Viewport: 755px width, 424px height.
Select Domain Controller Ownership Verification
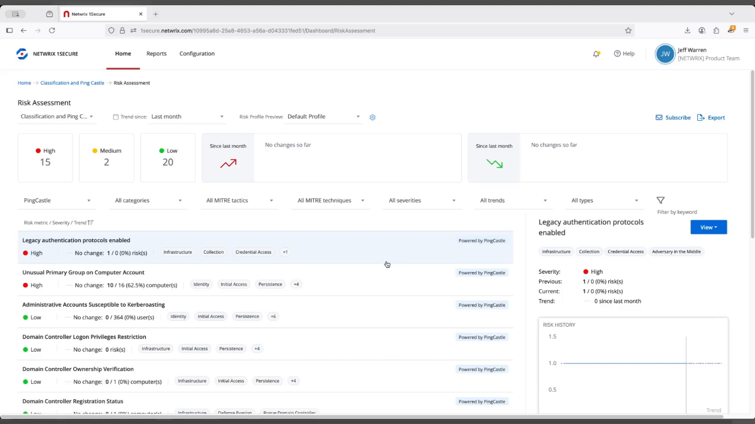(x=265, y=376)
